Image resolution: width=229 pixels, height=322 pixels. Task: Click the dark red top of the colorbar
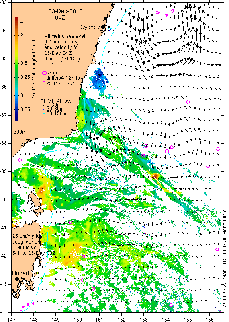[x=16, y=19]
